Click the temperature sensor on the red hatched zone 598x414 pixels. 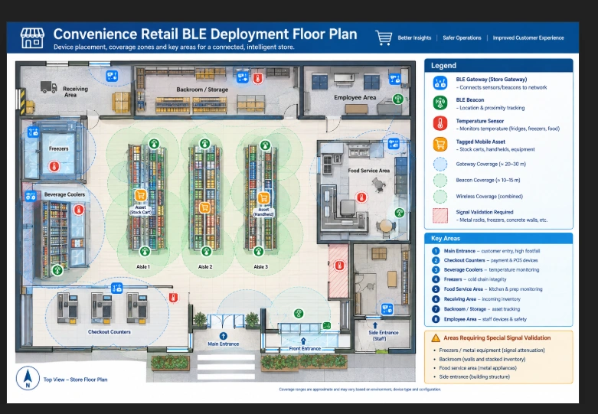339,266
